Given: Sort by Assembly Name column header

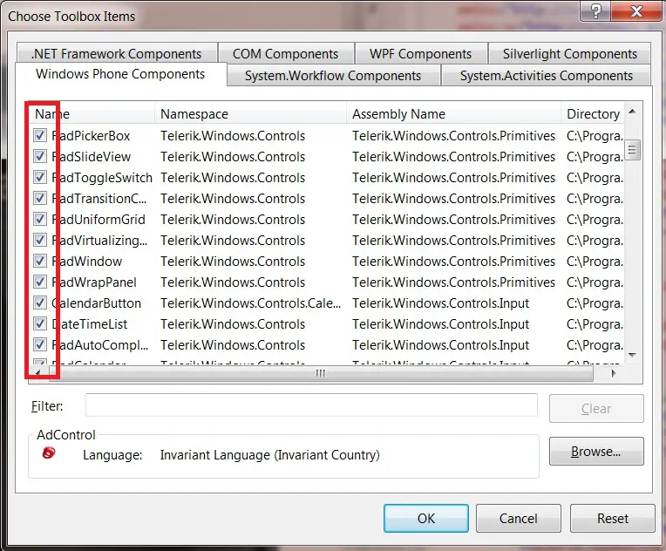Looking at the screenshot, I should 453,114.
